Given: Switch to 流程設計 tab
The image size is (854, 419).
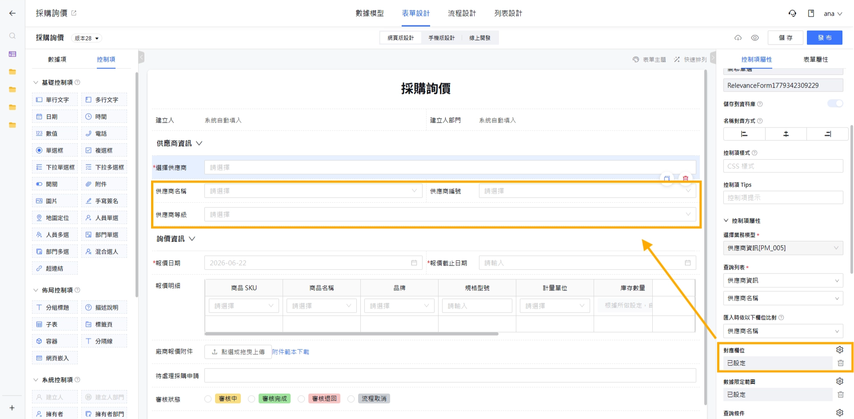Looking at the screenshot, I should (462, 13).
